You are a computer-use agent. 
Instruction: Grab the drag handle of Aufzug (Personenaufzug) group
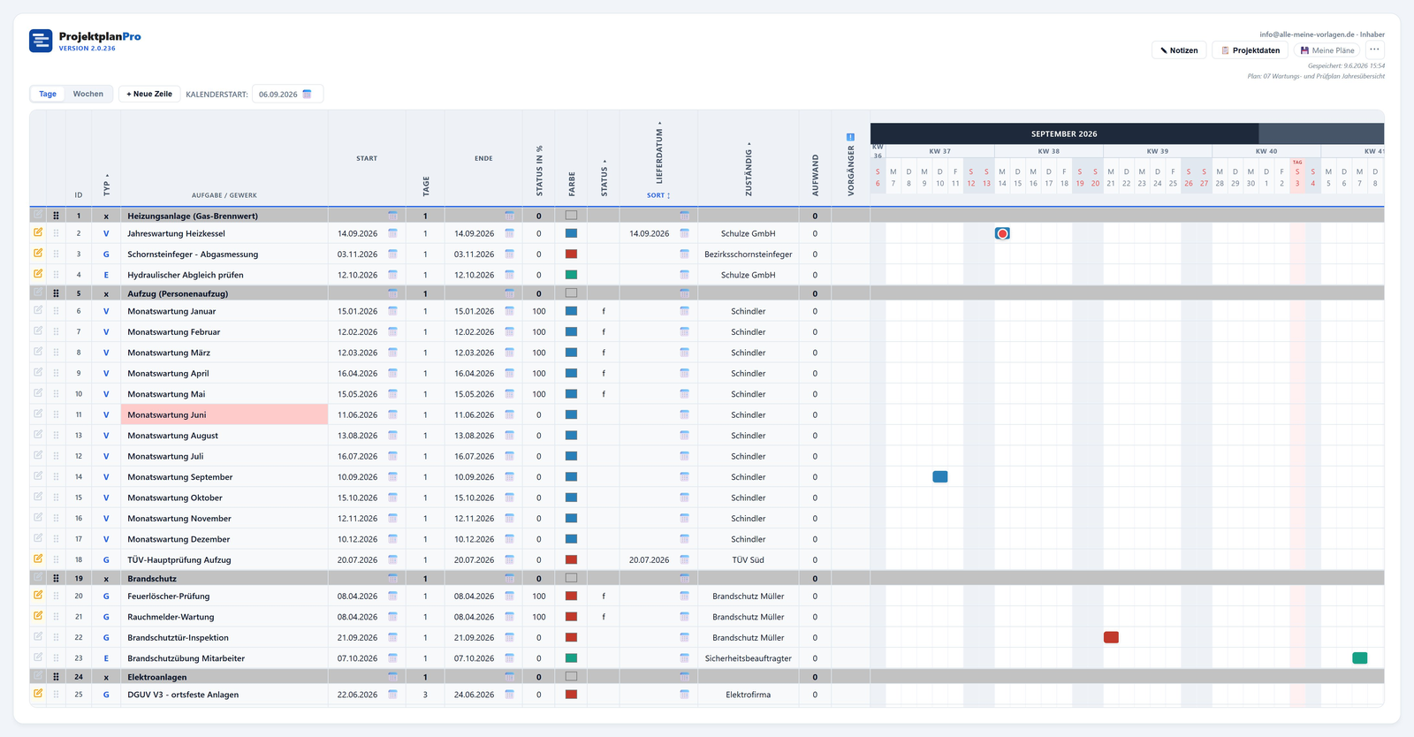coord(56,293)
